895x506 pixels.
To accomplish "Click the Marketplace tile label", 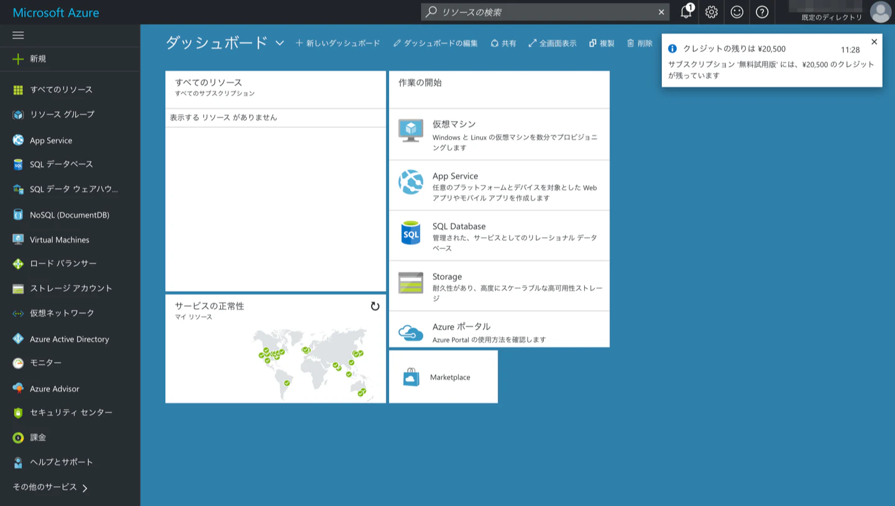I will tap(450, 377).
